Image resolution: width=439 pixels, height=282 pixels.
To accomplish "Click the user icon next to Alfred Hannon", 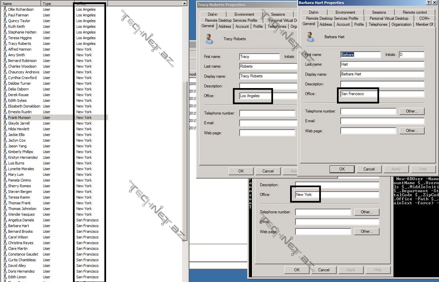I will (x=5, y=49).
